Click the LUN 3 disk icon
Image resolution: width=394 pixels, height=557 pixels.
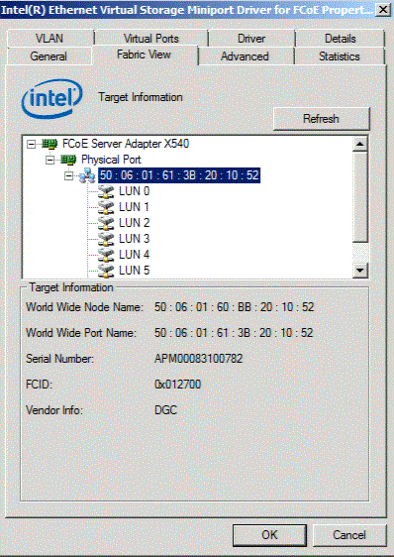pyautogui.click(x=106, y=239)
